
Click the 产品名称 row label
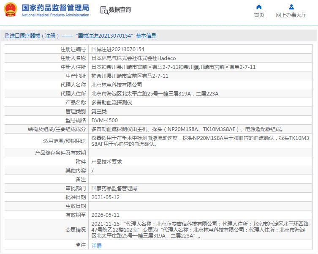[76, 103]
